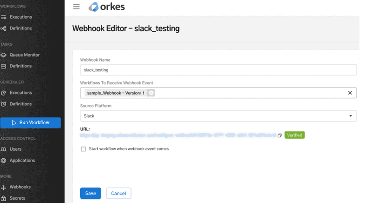
Task: Click Scheduler Definitions clock icon
Action: (x=3, y=104)
